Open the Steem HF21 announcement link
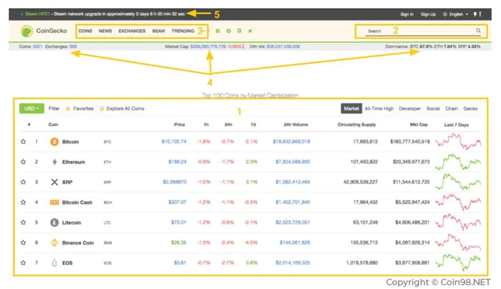Image resolution: width=501 pixels, height=289 pixels. 38,14
